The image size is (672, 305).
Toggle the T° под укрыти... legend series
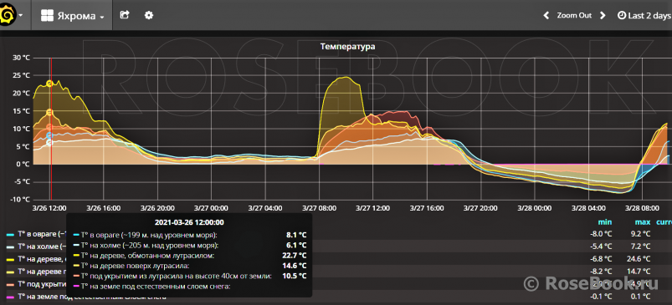[42, 283]
